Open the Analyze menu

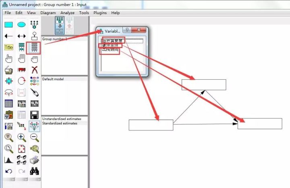67,13
